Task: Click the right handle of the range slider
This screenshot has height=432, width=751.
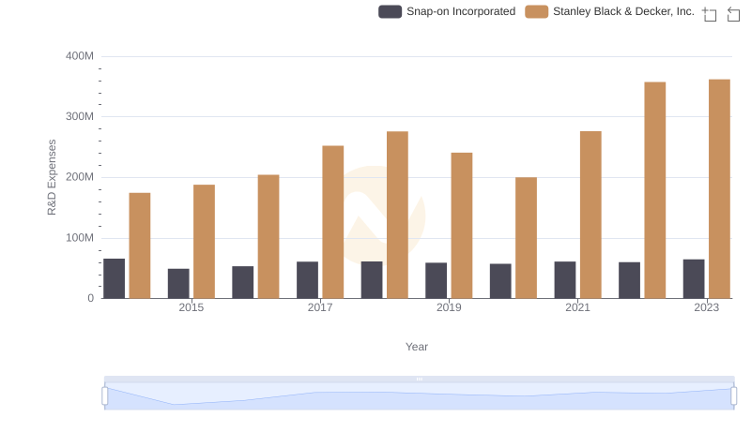Action: pyautogui.click(x=734, y=396)
